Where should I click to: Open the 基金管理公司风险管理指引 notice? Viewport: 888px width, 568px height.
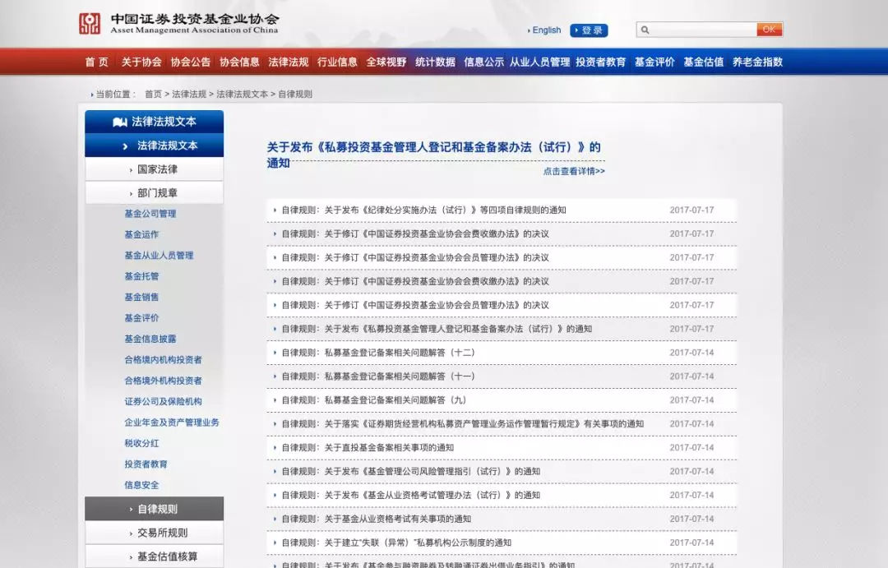pos(410,472)
